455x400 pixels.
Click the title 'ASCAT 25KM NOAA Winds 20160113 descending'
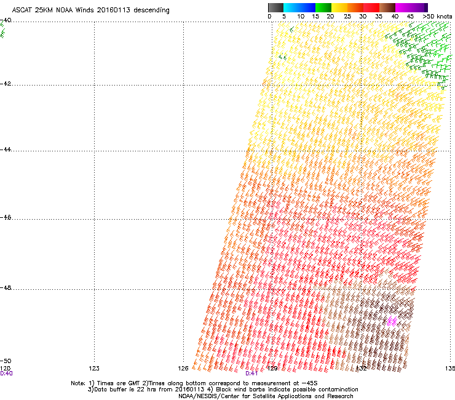[90, 10]
